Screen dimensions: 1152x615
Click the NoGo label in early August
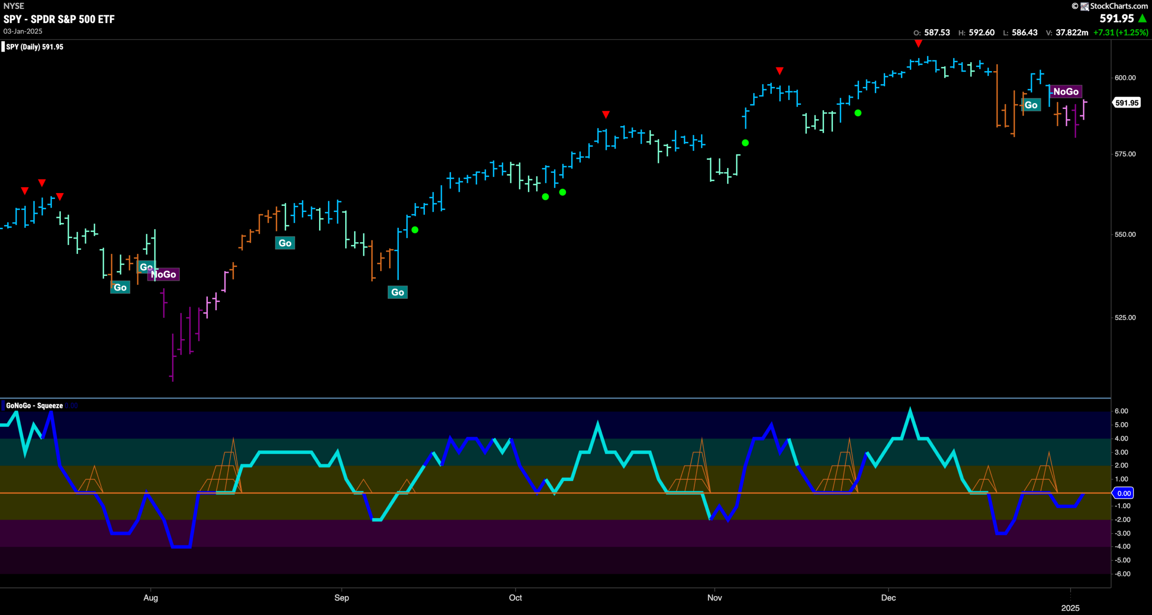click(x=164, y=275)
